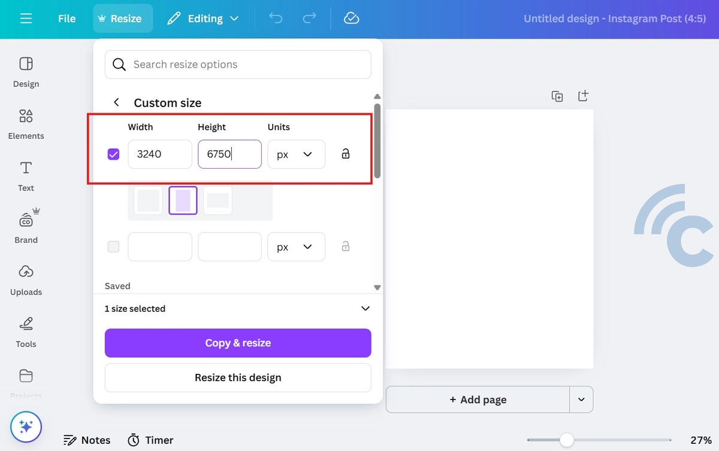Open the Elements sidebar panel

click(x=26, y=124)
